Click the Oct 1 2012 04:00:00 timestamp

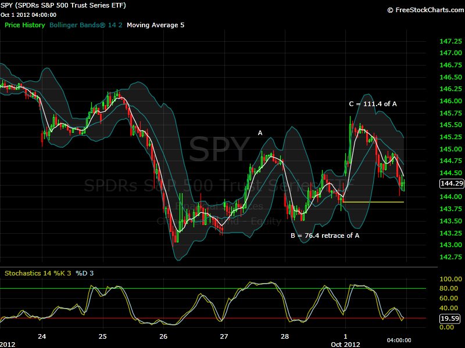(28, 15)
